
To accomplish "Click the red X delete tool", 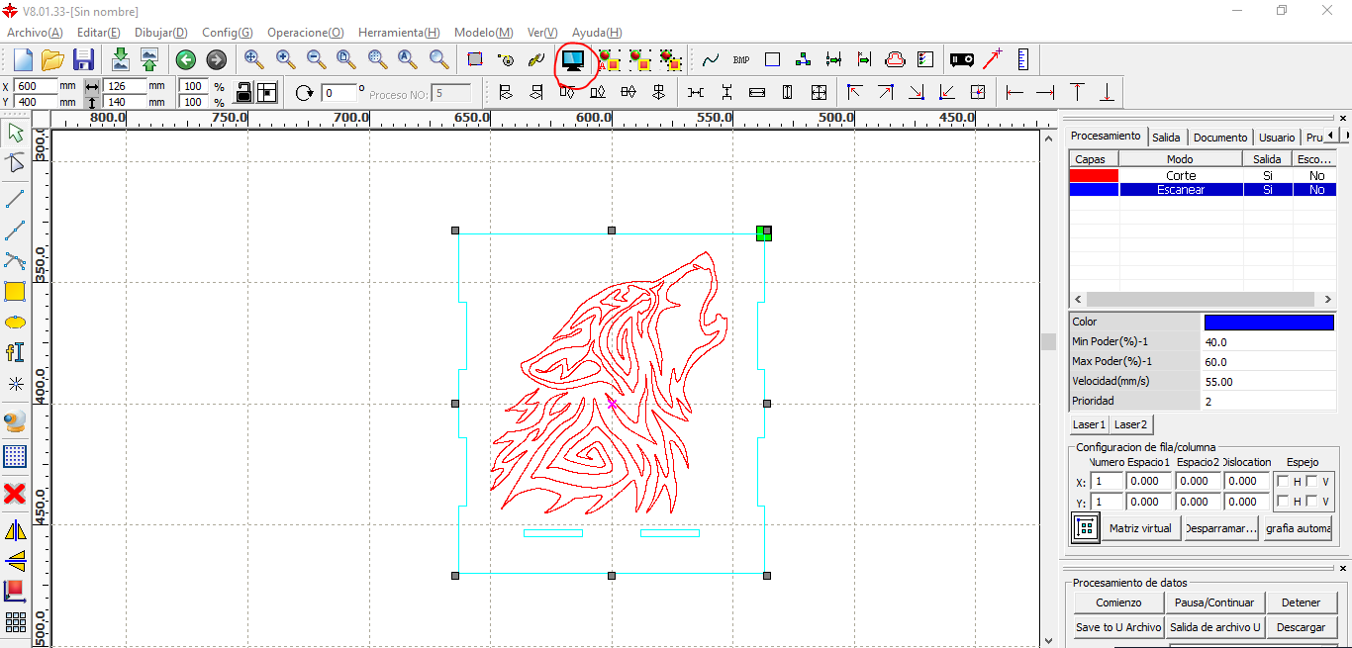I will [x=15, y=493].
